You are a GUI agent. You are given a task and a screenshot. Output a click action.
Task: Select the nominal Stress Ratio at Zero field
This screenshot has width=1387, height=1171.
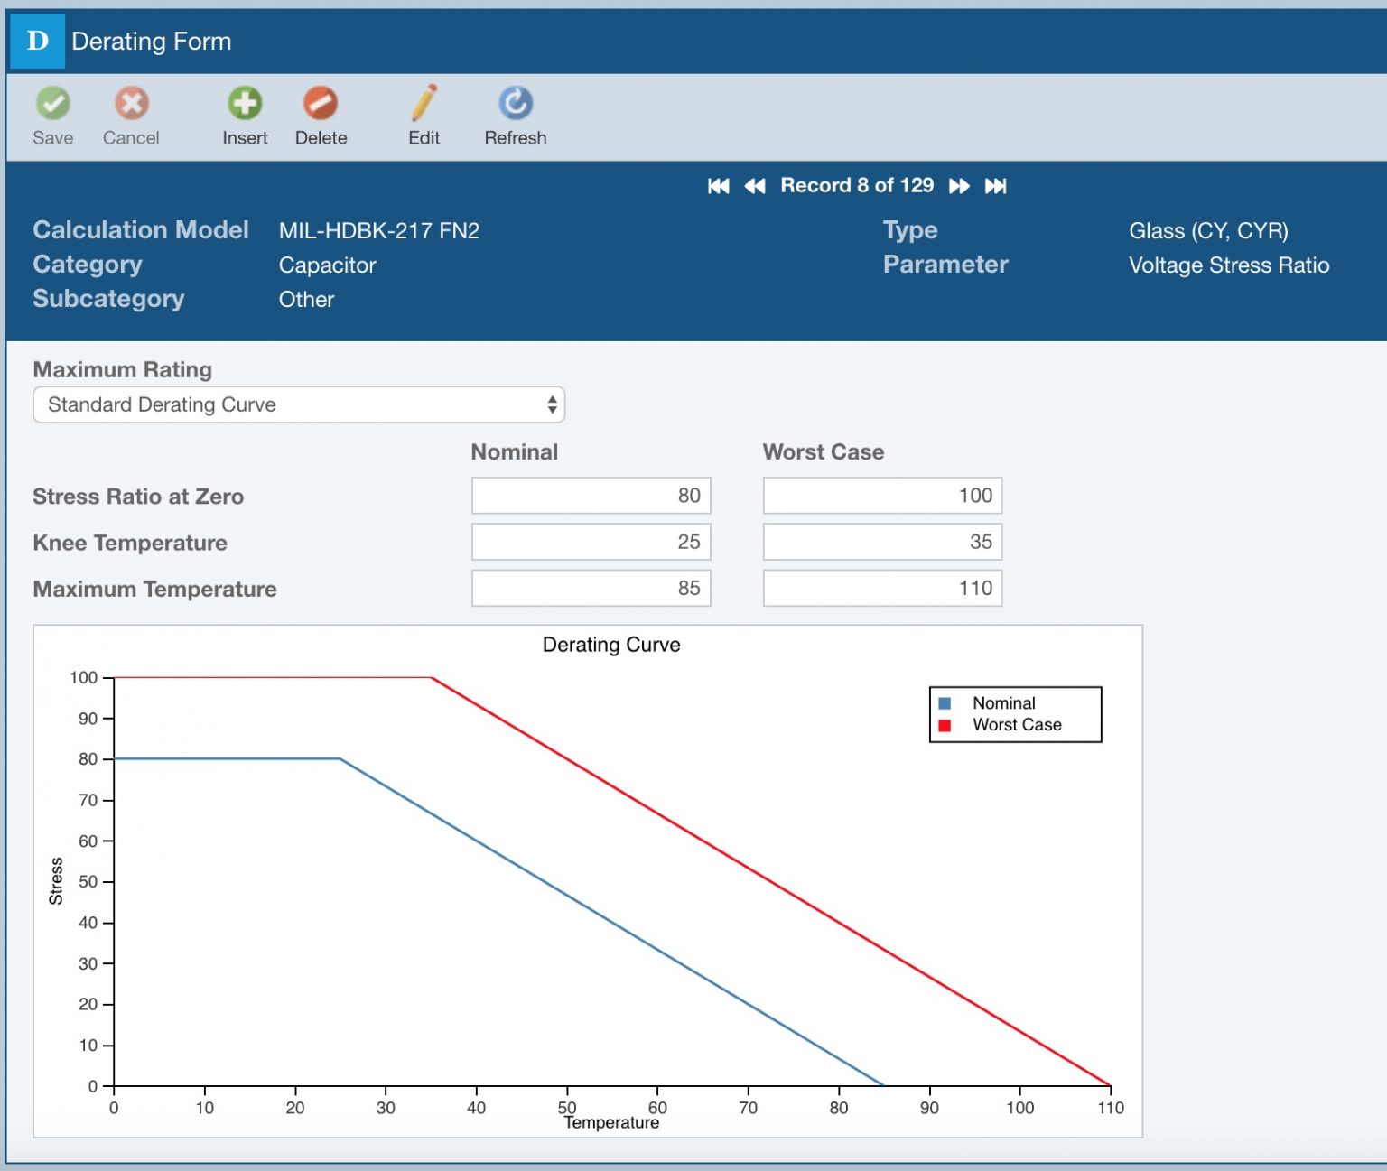click(x=591, y=495)
